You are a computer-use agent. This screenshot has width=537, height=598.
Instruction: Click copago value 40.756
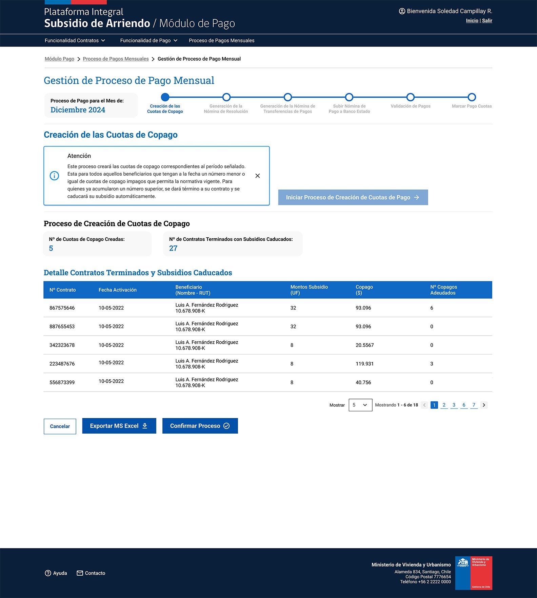click(363, 382)
